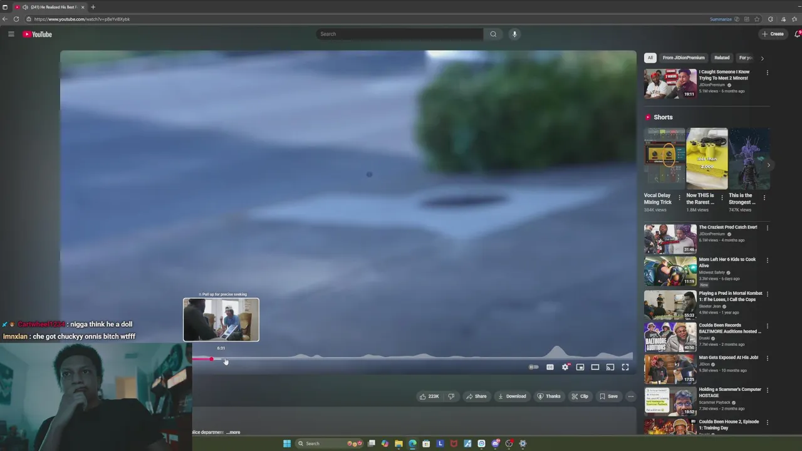Show more filter chips with arrow
Screen dimensions: 802x451
[x=762, y=58]
